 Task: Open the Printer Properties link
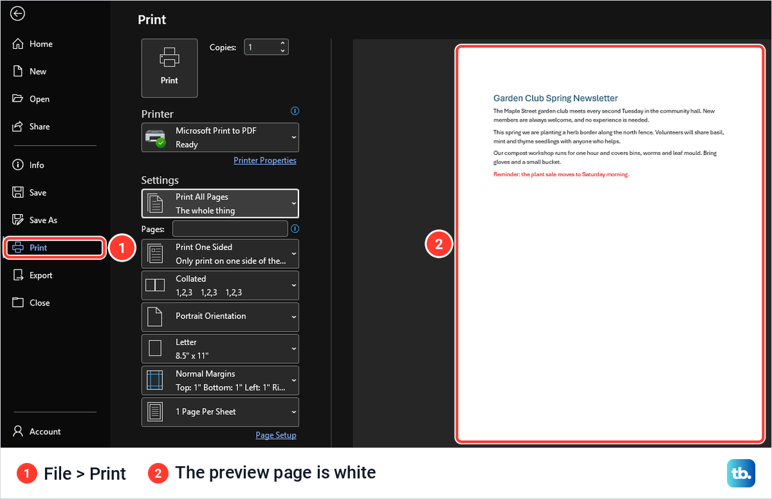tap(265, 160)
